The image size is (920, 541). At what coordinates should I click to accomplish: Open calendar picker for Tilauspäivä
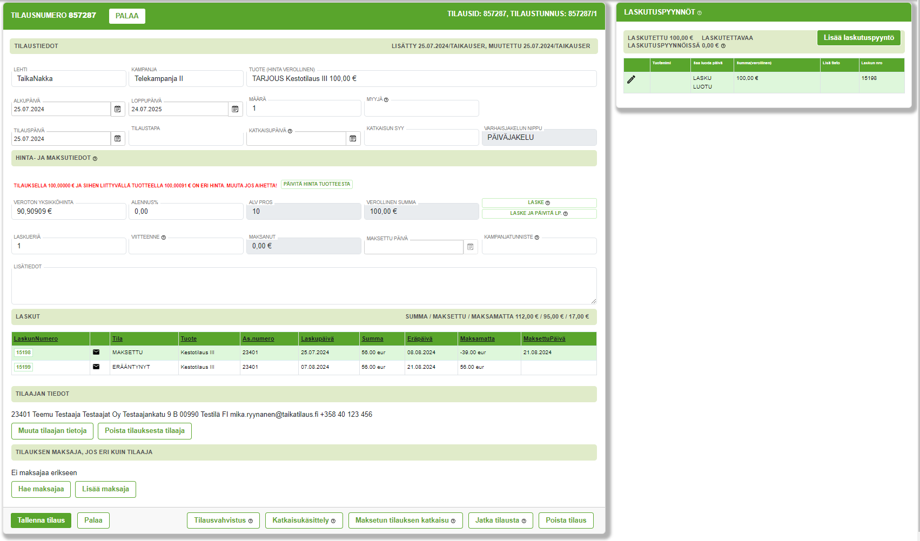(118, 139)
